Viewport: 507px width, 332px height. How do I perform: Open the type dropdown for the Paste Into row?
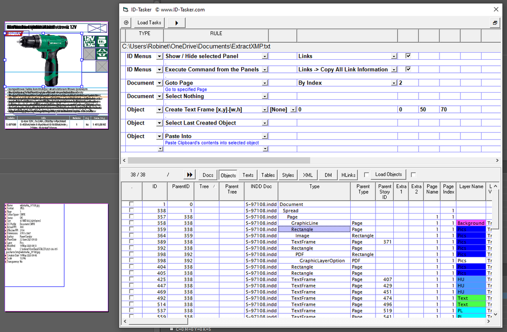159,136
